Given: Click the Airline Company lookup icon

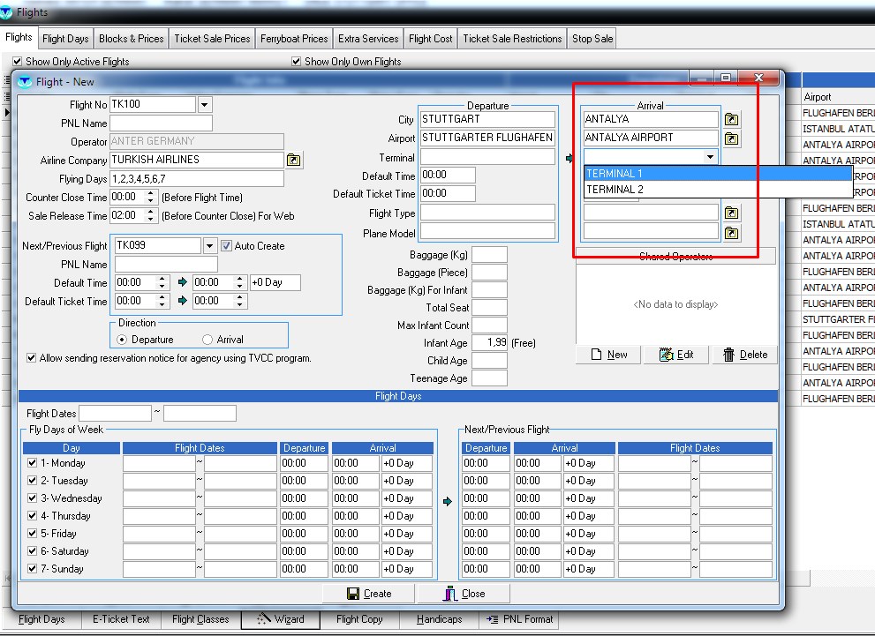Looking at the screenshot, I should tap(294, 160).
